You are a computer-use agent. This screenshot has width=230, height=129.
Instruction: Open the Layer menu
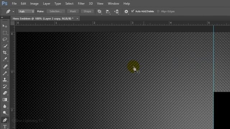tap(46, 4)
